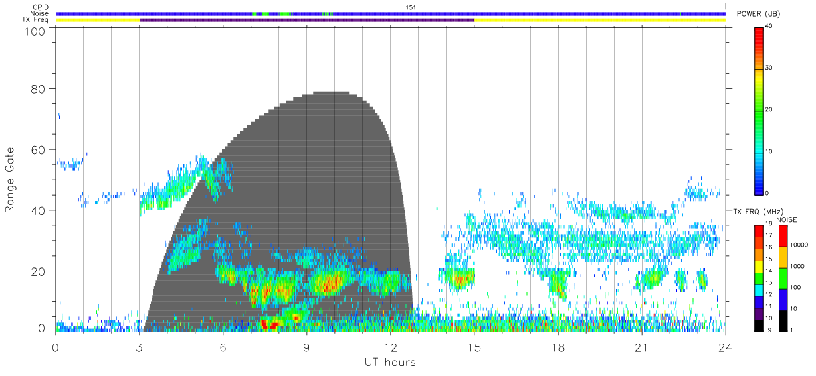This screenshot has width=816, height=376.
Task: Click the orange block of the noise color bar
Action: click(783, 257)
